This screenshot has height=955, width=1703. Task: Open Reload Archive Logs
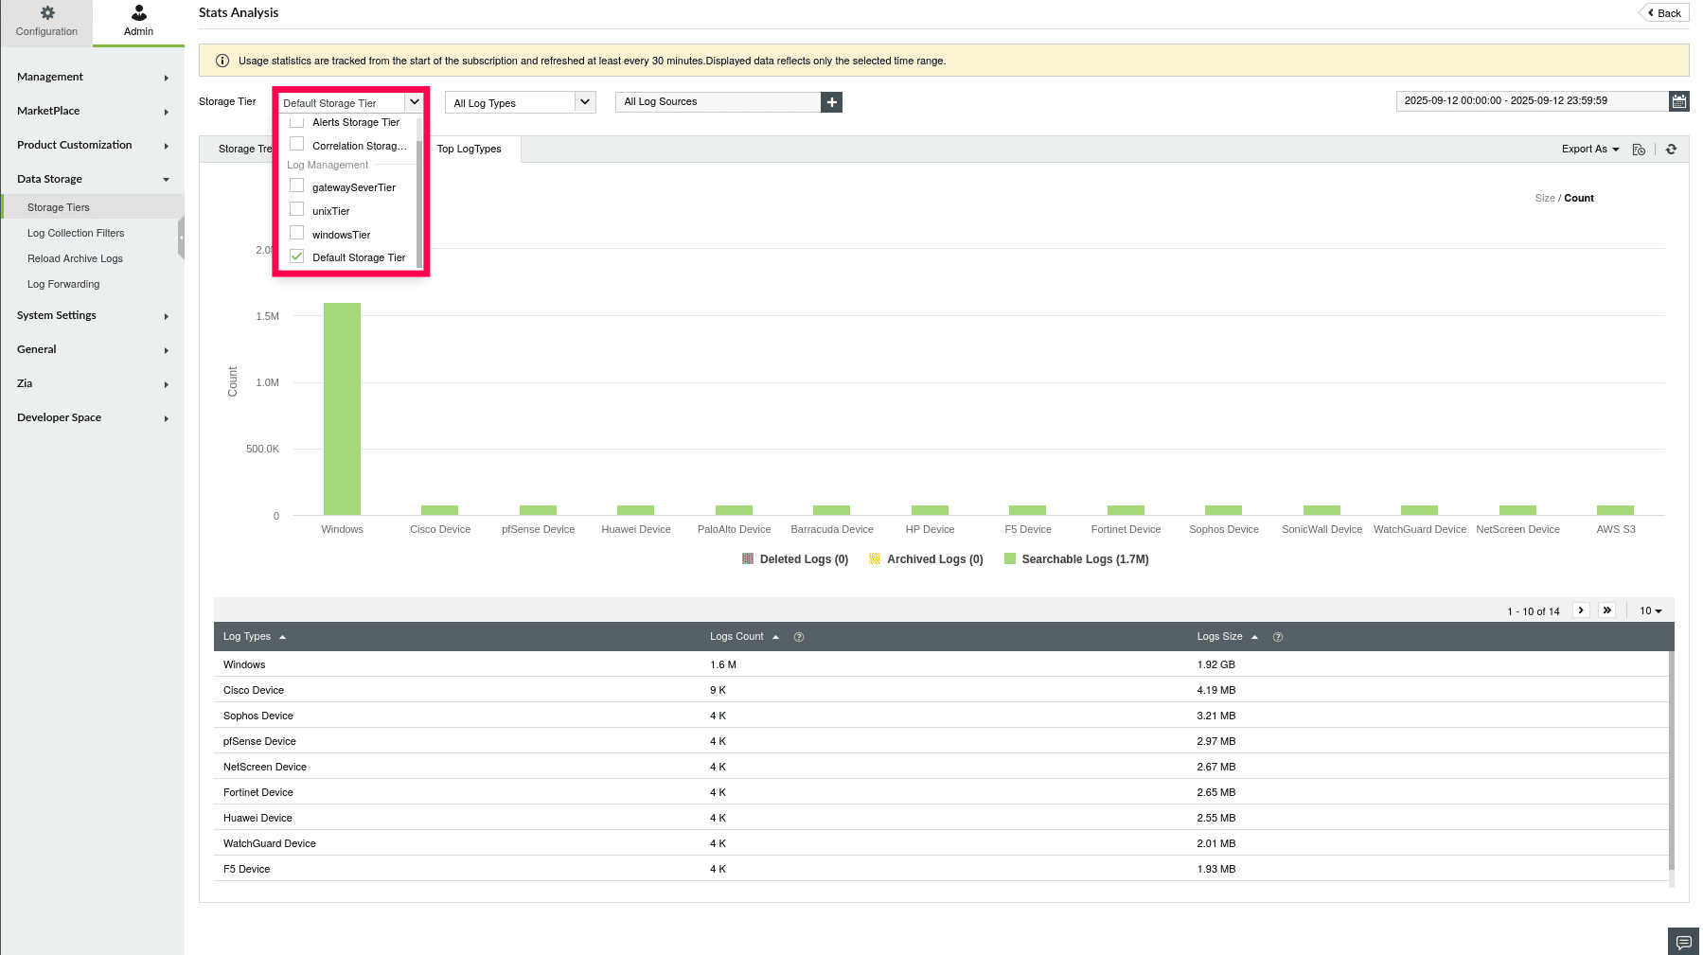(x=75, y=258)
